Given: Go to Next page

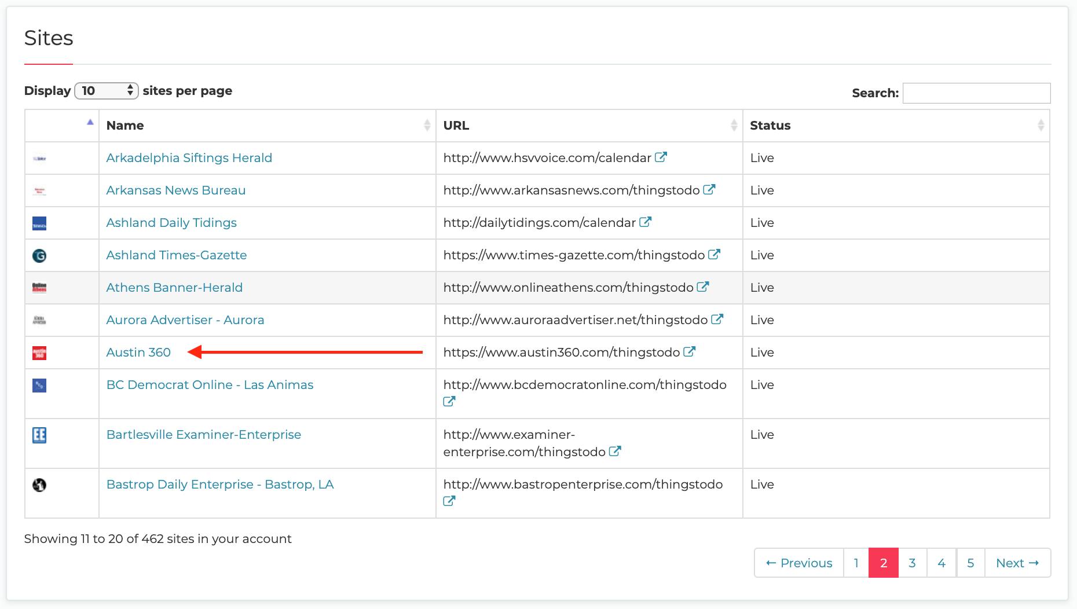Looking at the screenshot, I should coord(1018,563).
